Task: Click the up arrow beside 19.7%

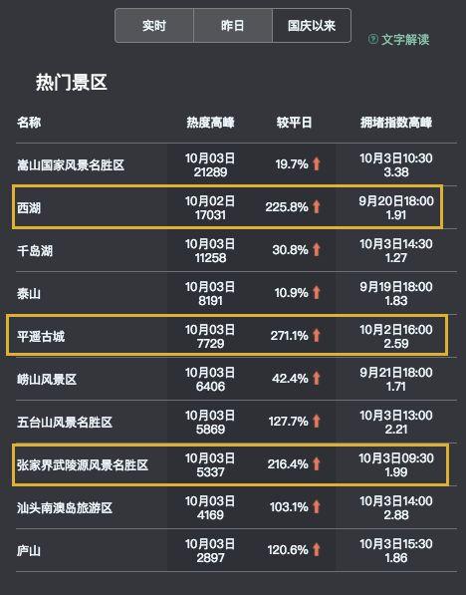Action: point(317,164)
